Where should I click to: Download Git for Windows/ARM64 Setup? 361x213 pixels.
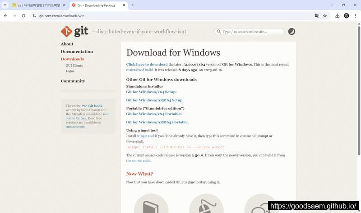tap(154, 100)
